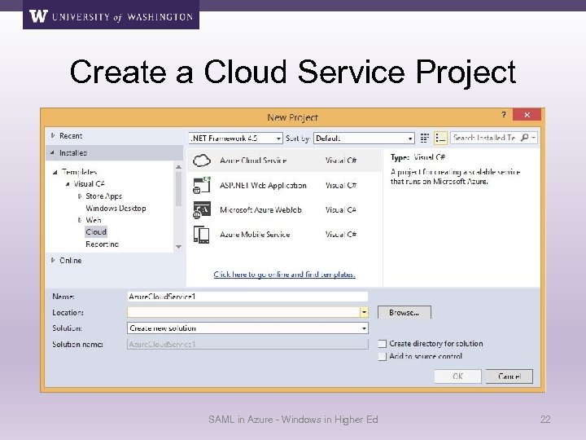Open the search options dropdown arrow
The image size is (586, 440).
(534, 138)
